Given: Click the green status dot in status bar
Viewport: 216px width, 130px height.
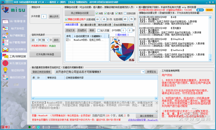Looking at the screenshot, I should [x=29, y=127].
